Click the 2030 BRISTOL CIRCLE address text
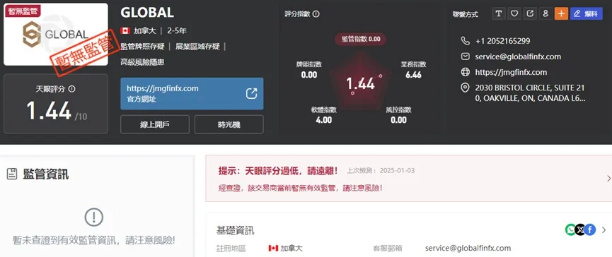This screenshot has width=612, height=257. tap(530, 93)
